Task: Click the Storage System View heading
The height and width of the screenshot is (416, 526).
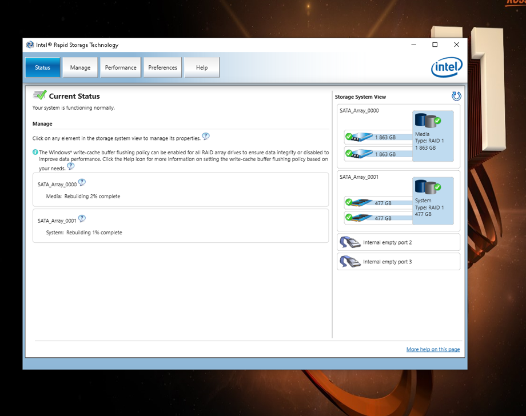Action: coord(360,97)
